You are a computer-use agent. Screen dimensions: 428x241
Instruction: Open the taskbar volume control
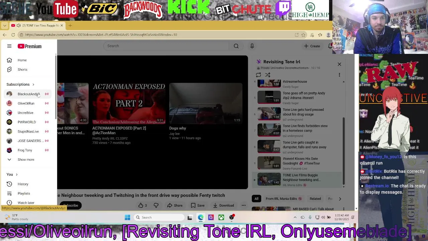click(323, 218)
